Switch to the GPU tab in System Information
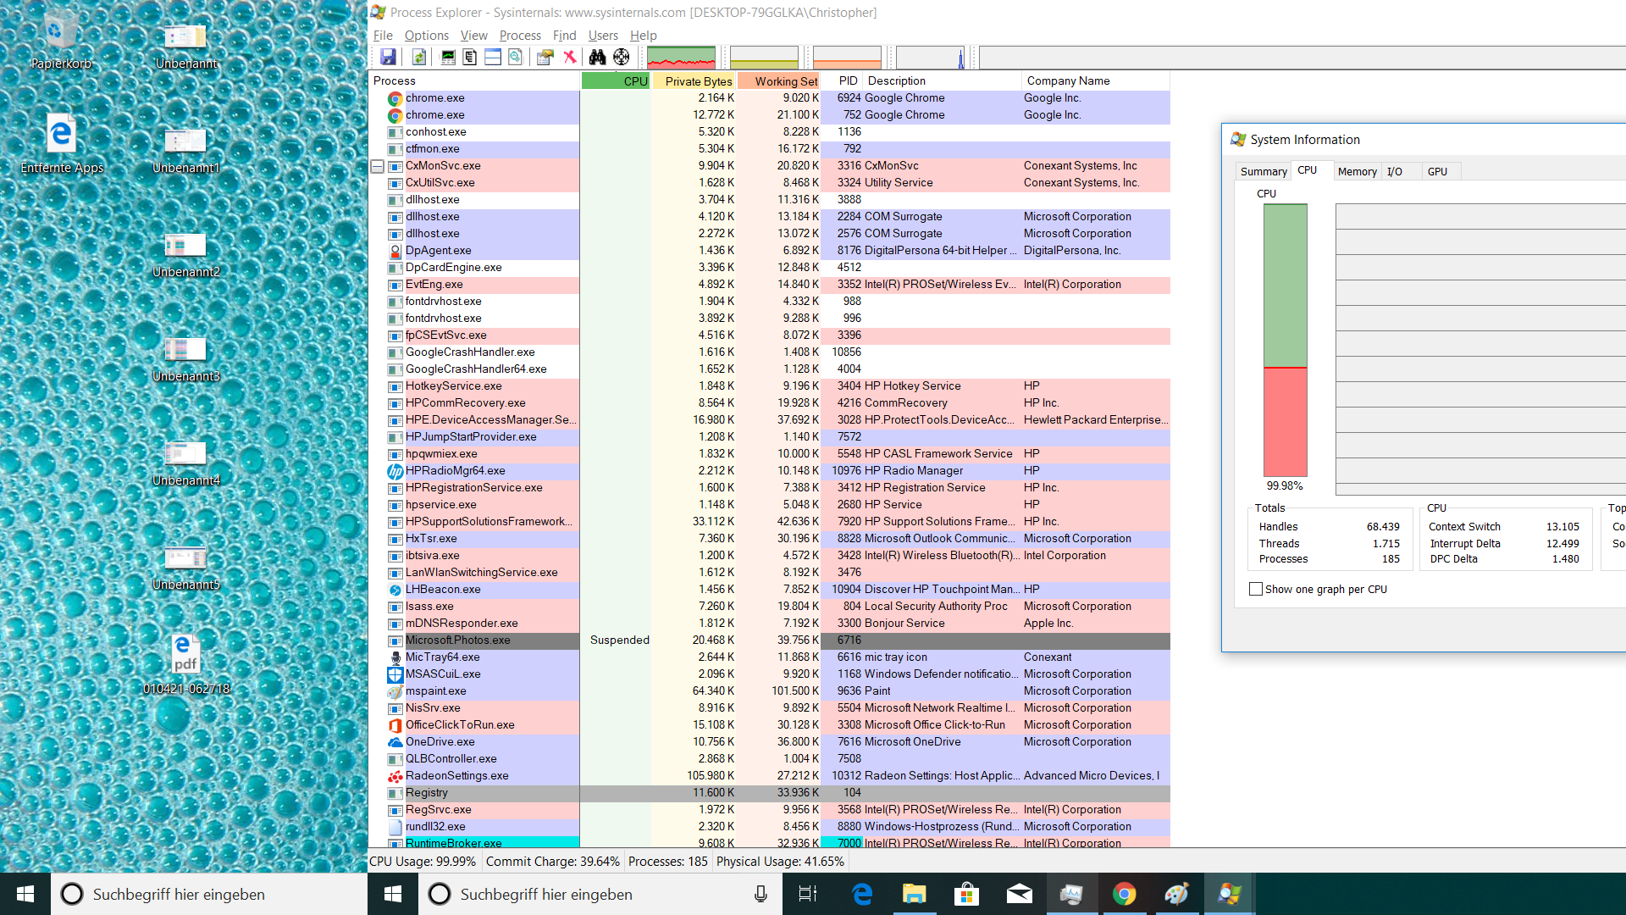Screen dimensions: 1626x915 pyautogui.click(x=1437, y=171)
